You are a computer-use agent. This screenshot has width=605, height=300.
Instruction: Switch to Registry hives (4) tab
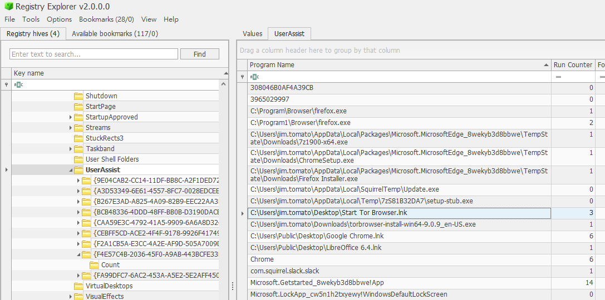tap(33, 33)
